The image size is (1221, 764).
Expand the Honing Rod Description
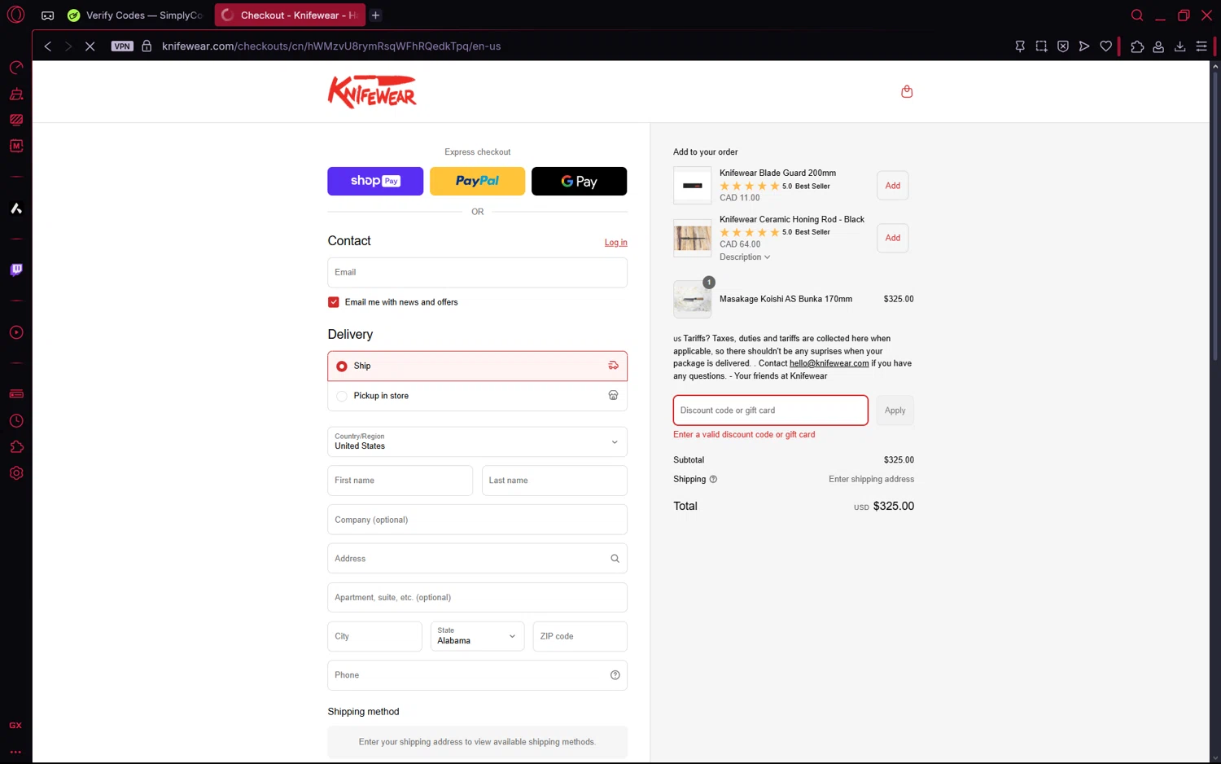click(x=745, y=257)
